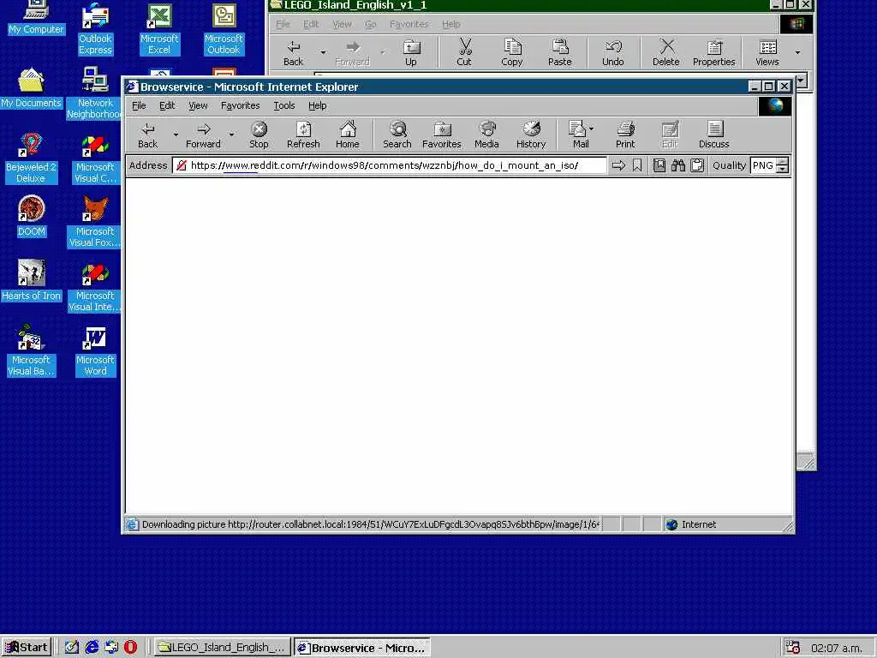The width and height of the screenshot is (877, 658).
Task: Click the Quality PNG spinner arrows
Action: (x=783, y=165)
